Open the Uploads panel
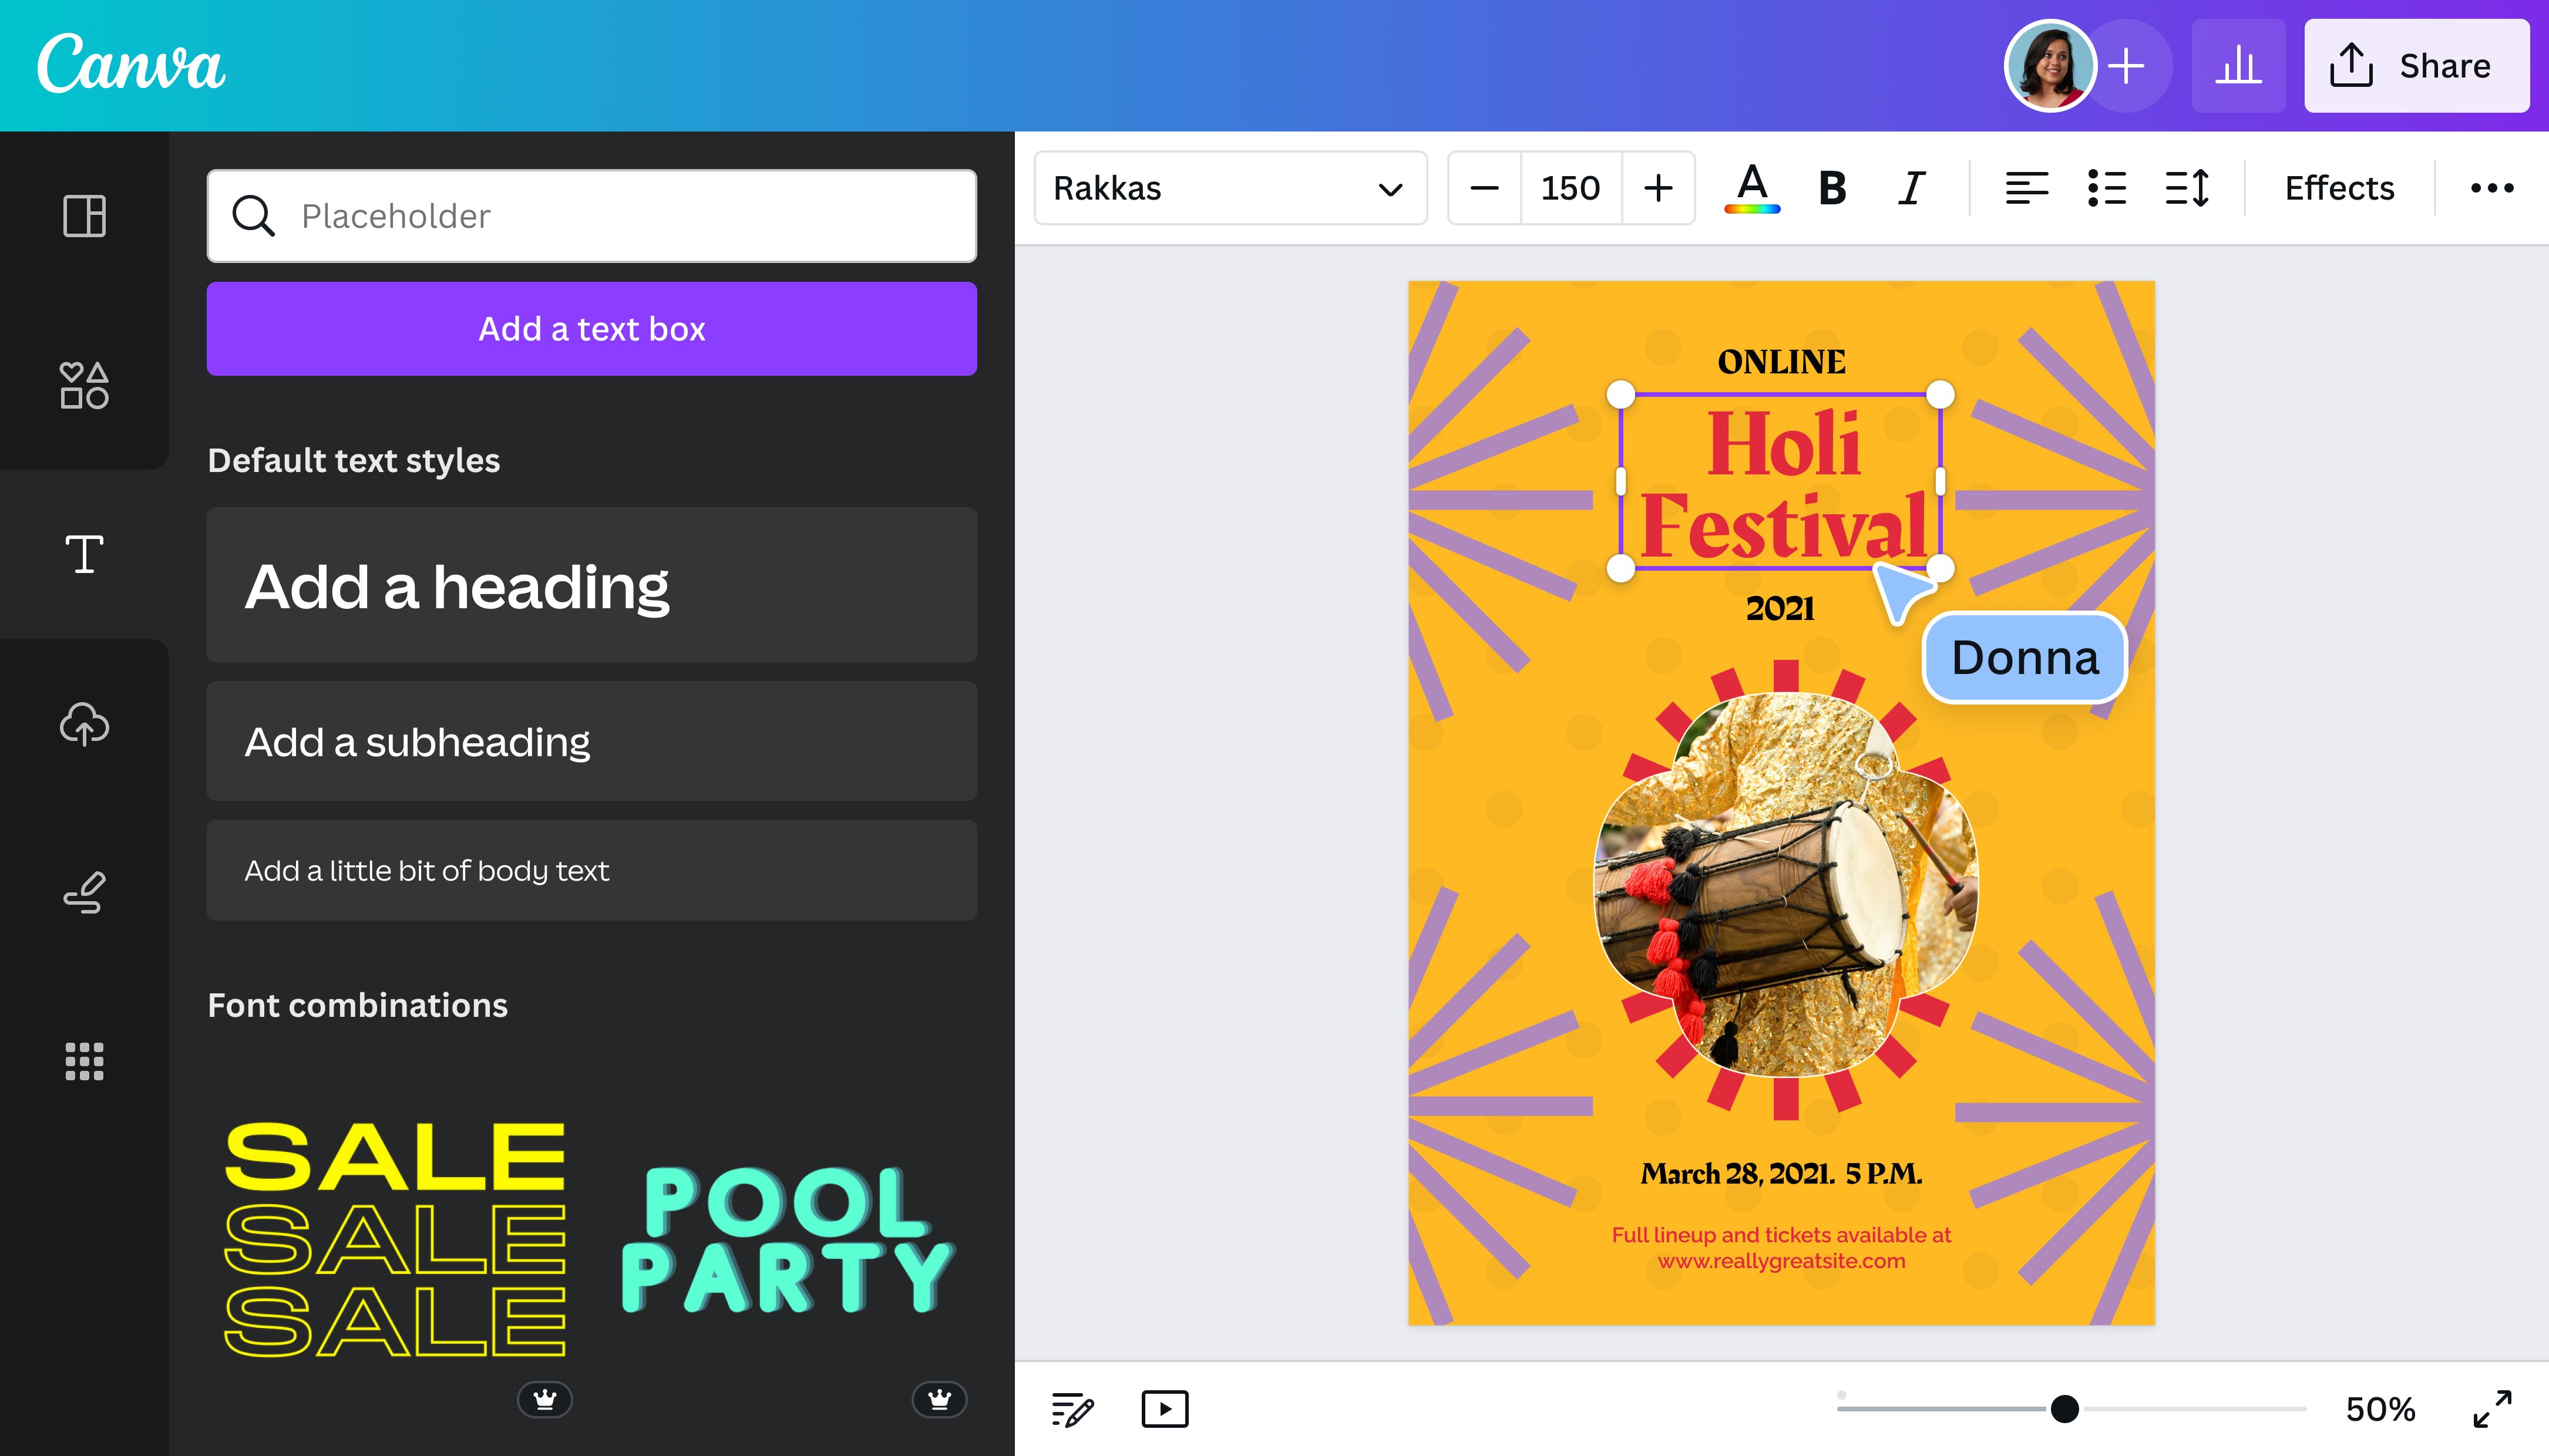The image size is (2549, 1456). coord(84,724)
